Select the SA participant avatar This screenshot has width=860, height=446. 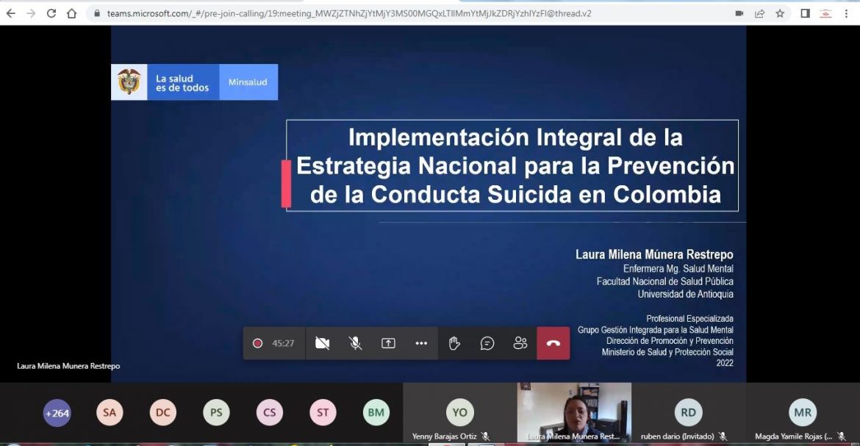[x=110, y=413]
